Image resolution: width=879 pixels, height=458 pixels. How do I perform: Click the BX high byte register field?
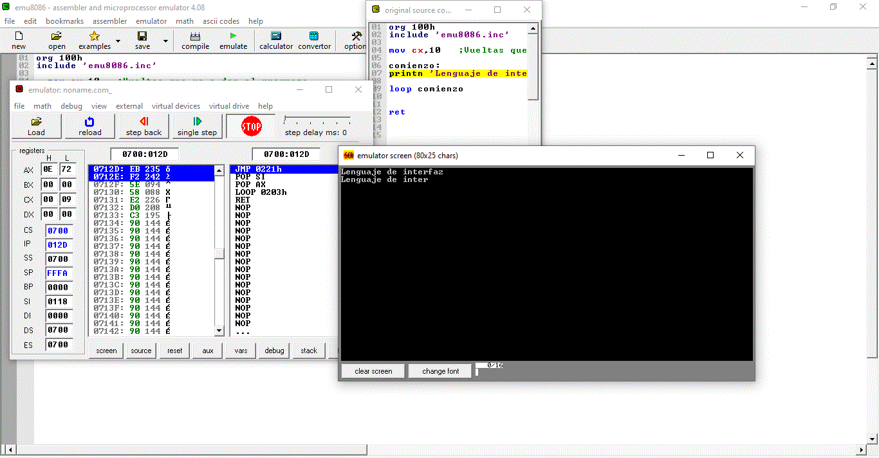tap(49, 185)
